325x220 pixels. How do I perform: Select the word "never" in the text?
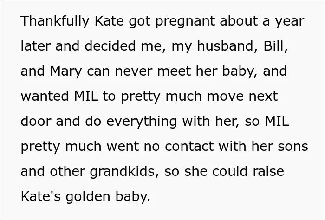click(134, 71)
